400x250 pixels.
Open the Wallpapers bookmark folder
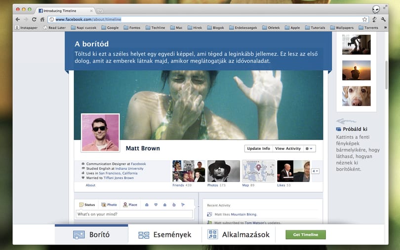pos(342,28)
